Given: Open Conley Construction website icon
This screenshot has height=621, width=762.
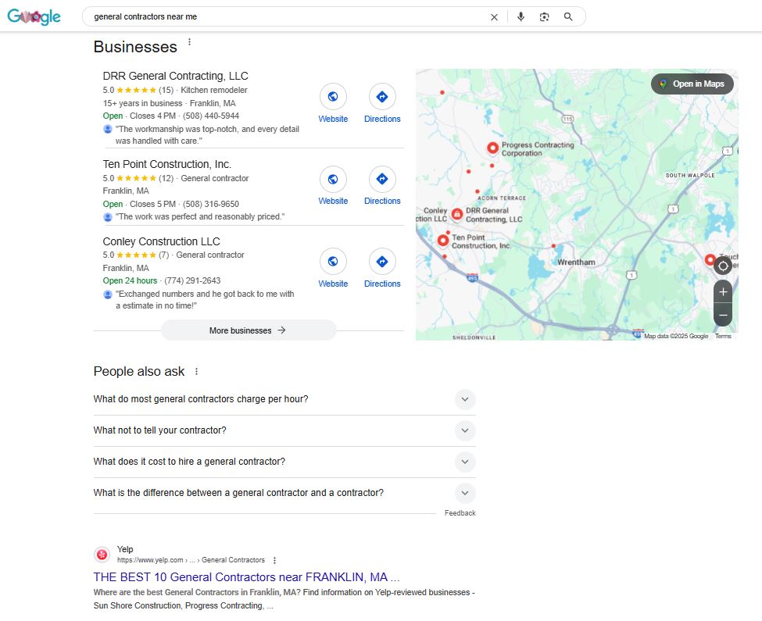Looking at the screenshot, I should coord(333,261).
